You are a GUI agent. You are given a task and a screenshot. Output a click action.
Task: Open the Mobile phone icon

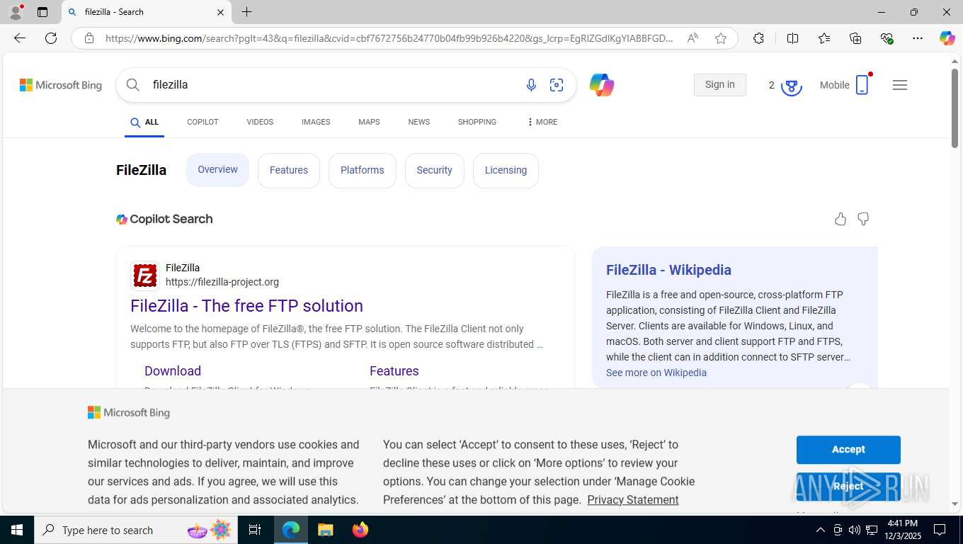pos(862,85)
